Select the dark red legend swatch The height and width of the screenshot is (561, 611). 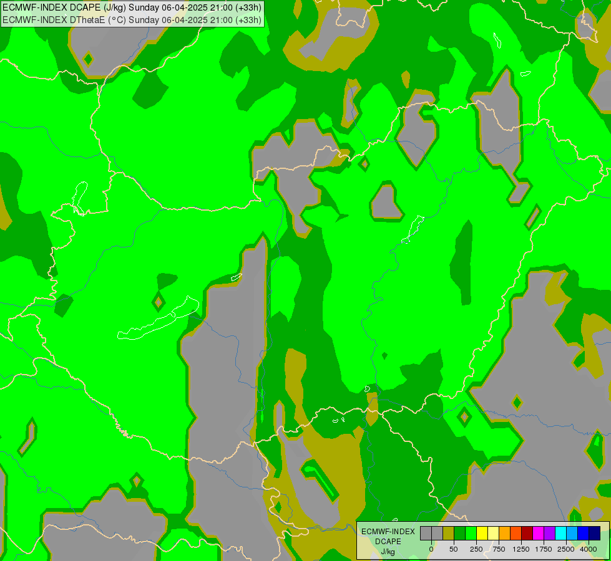[x=527, y=533]
